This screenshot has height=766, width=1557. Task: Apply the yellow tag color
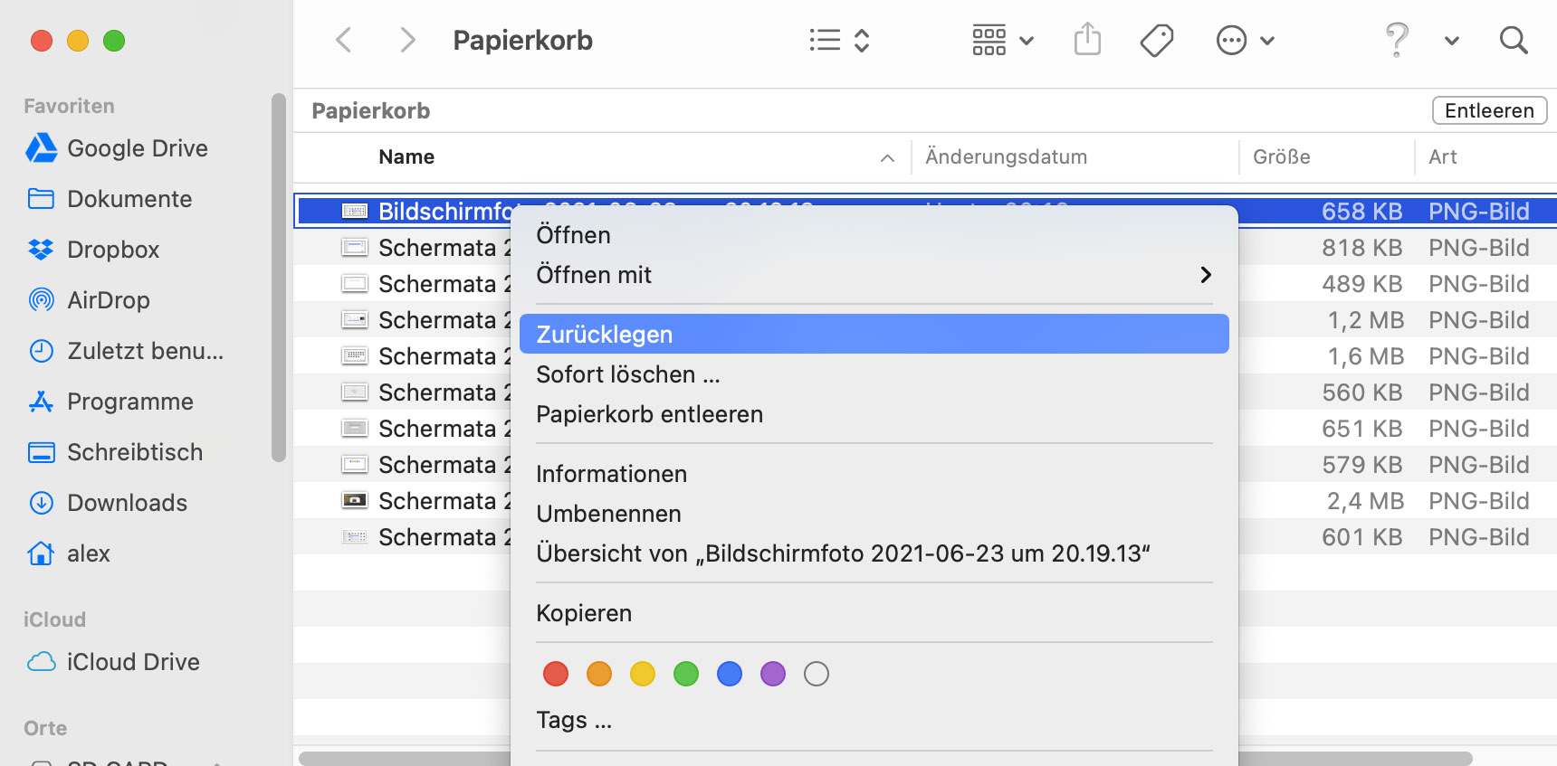643,674
